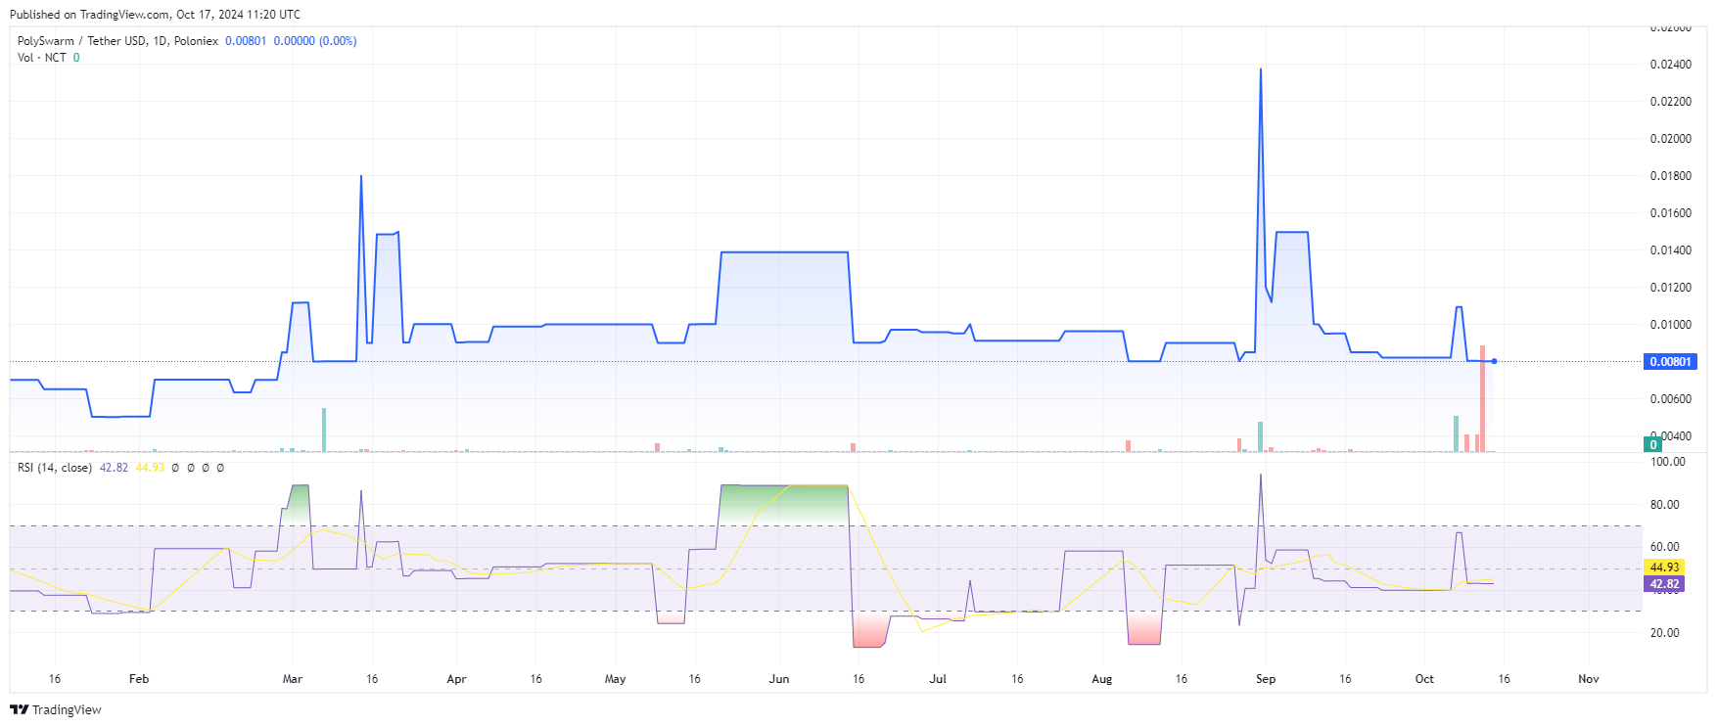Screen dimensions: 1717x727
Task: Click the 0.02200 price axis label
Action: (1670, 102)
